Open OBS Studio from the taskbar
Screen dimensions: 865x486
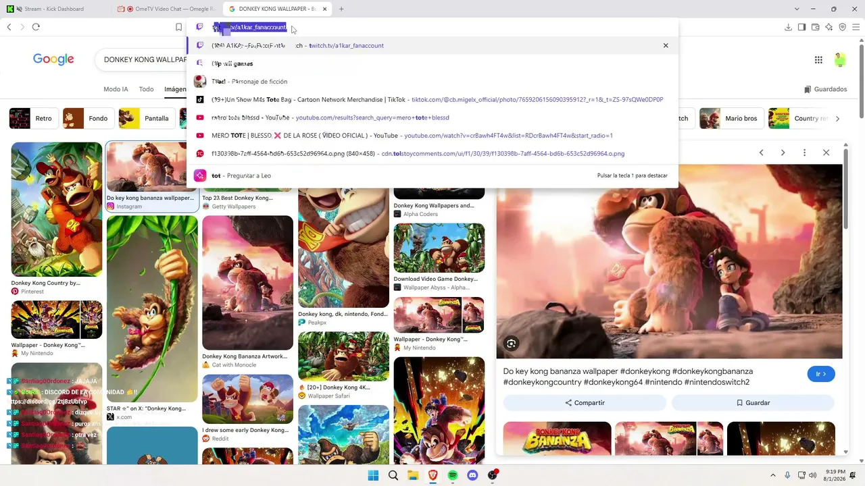pyautogui.click(x=493, y=475)
